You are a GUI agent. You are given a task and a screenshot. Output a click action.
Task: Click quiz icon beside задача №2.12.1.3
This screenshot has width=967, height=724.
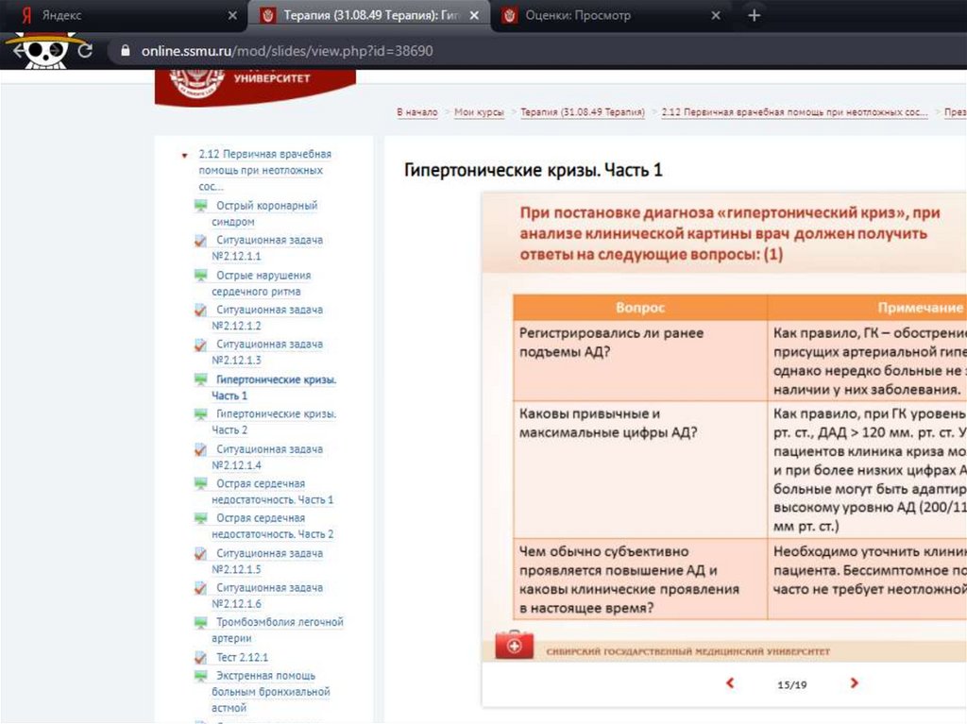[x=200, y=345]
